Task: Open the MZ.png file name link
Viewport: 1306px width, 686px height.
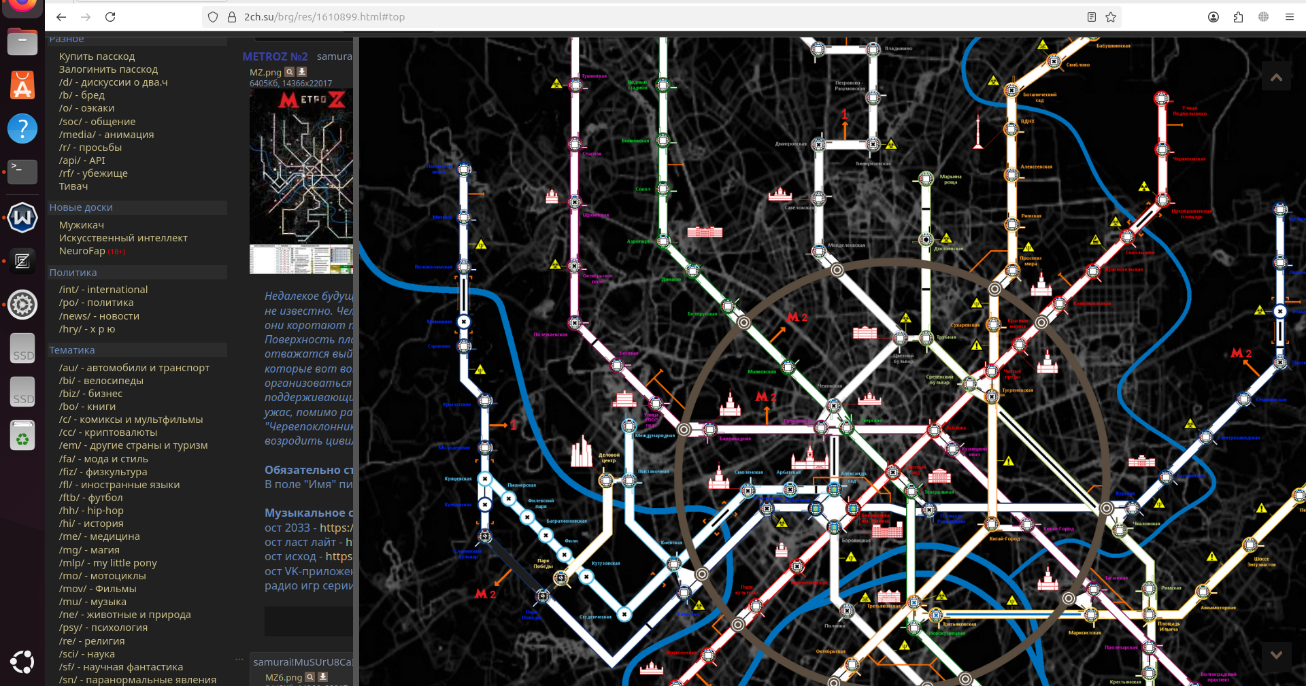Action: point(265,72)
